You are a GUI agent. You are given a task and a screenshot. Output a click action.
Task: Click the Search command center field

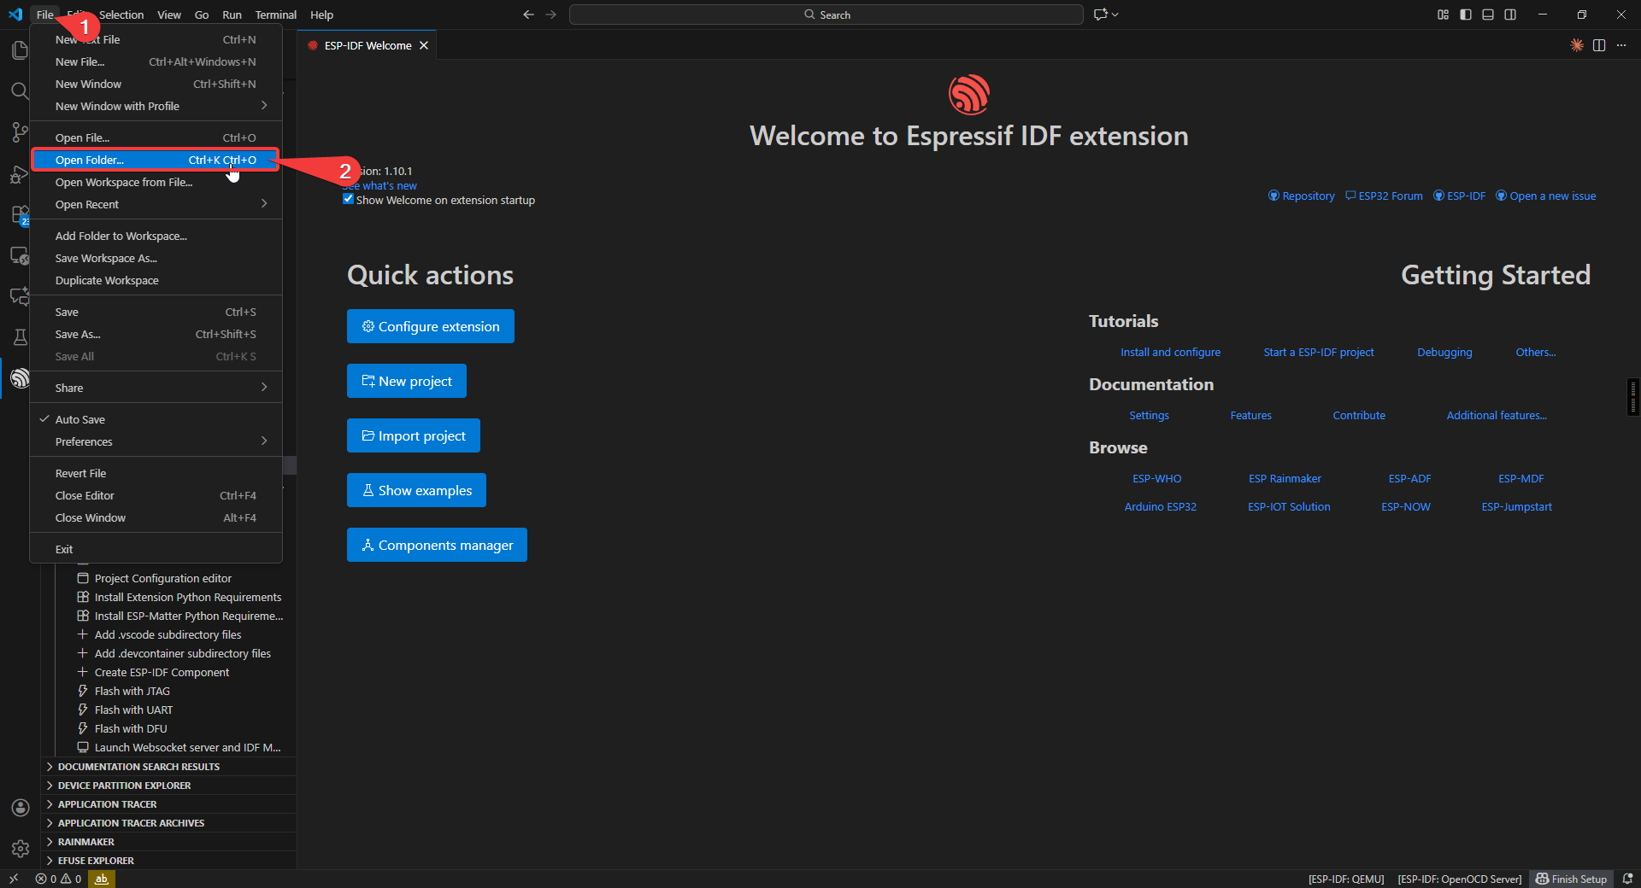tap(826, 15)
